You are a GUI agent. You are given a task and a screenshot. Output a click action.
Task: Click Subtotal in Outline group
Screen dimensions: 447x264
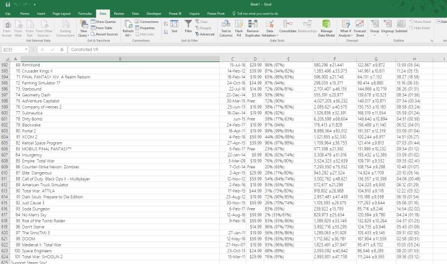coord(401,27)
